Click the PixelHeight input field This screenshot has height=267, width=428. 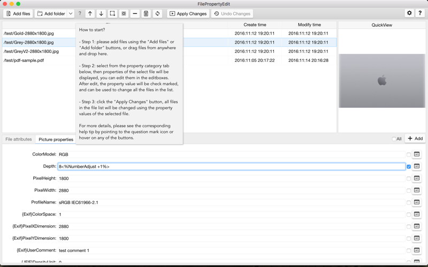click(x=231, y=178)
